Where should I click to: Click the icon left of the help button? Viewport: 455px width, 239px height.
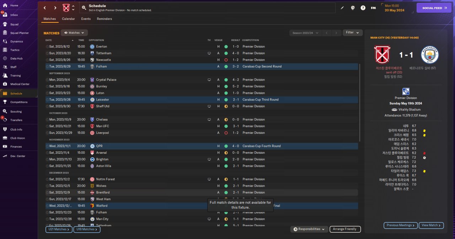[353, 8]
